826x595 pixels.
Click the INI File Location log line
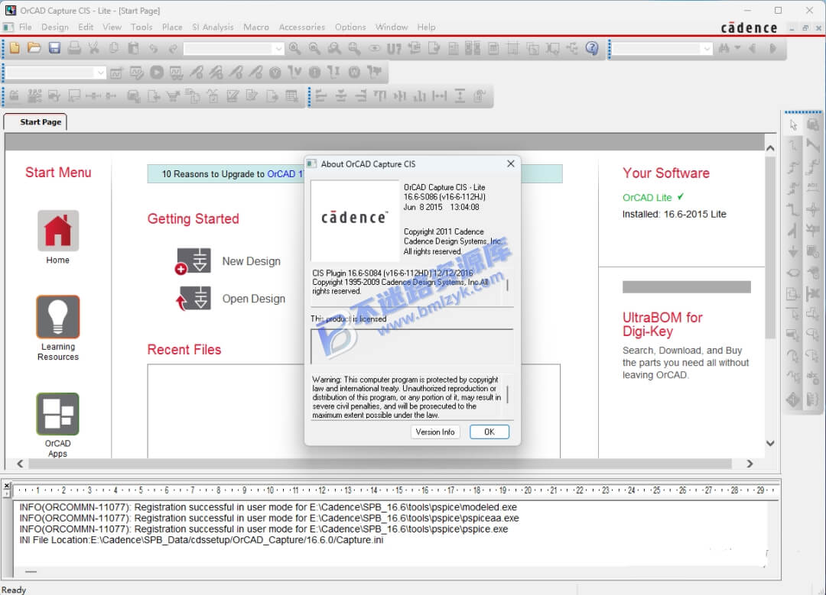[201, 540]
